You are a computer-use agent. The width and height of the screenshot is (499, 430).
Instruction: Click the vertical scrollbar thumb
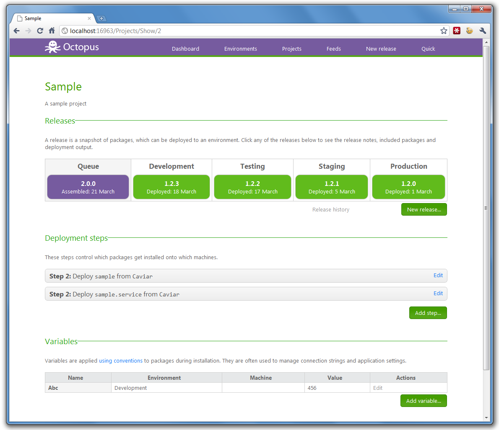click(x=486, y=208)
